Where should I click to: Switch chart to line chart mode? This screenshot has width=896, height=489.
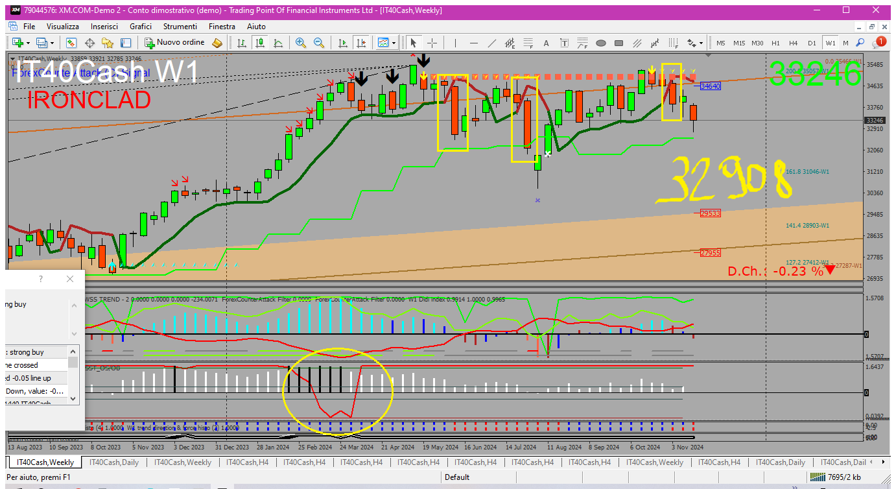point(278,43)
